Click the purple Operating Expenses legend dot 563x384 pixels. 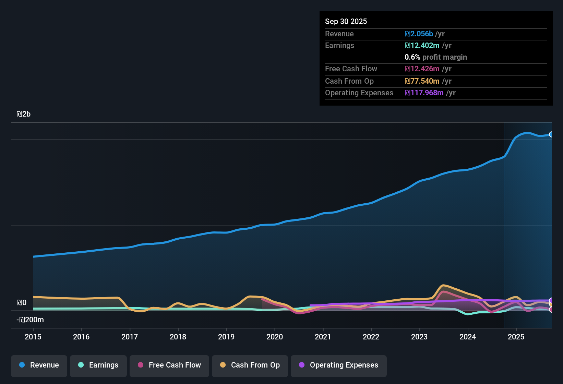302,365
